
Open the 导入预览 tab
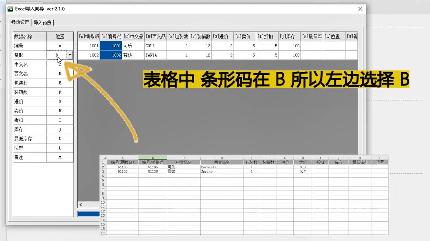pyautogui.click(x=42, y=22)
